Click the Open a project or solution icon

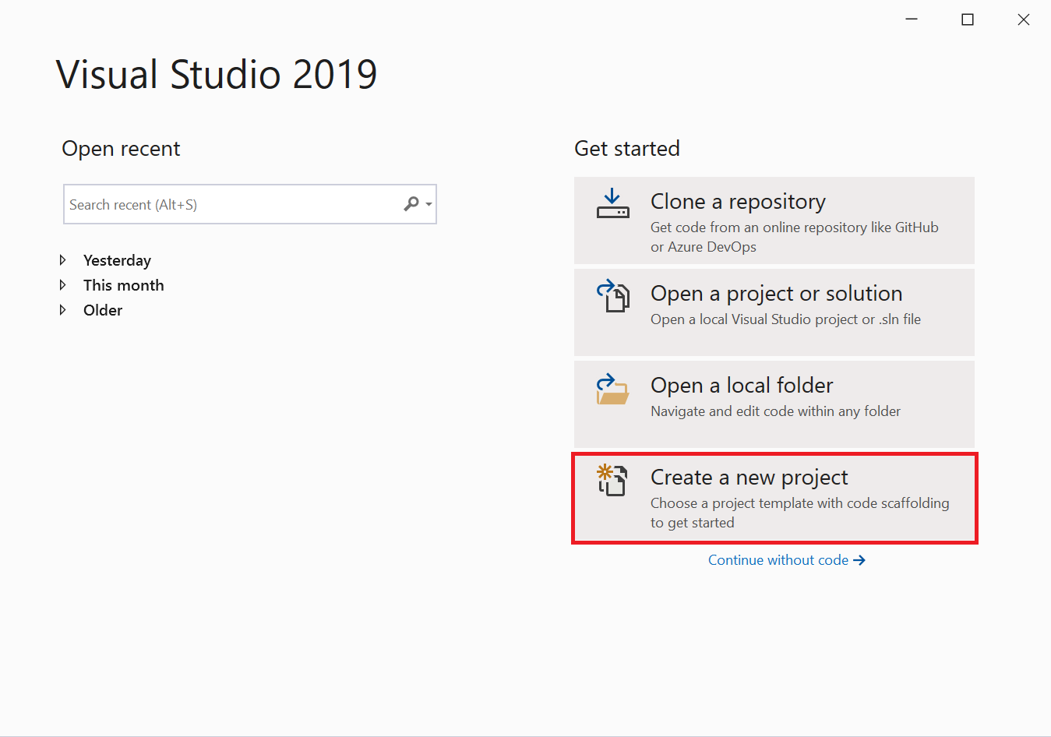pos(613,296)
